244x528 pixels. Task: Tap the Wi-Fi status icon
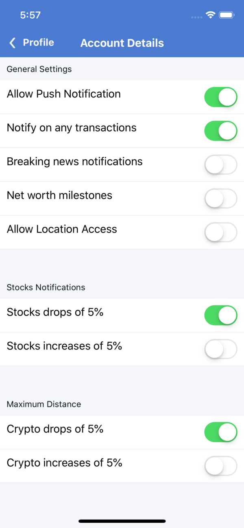click(x=210, y=15)
